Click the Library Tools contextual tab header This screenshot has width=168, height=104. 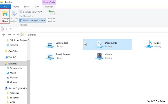(x=49, y=2)
